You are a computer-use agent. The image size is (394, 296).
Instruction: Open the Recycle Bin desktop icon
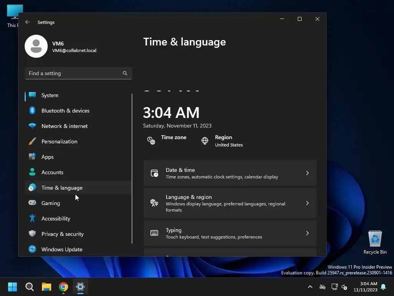click(x=375, y=242)
